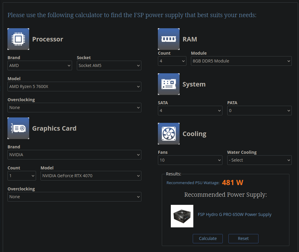The height and width of the screenshot is (252, 299).
Task: Open the SATA count dropdown
Action: (190, 111)
